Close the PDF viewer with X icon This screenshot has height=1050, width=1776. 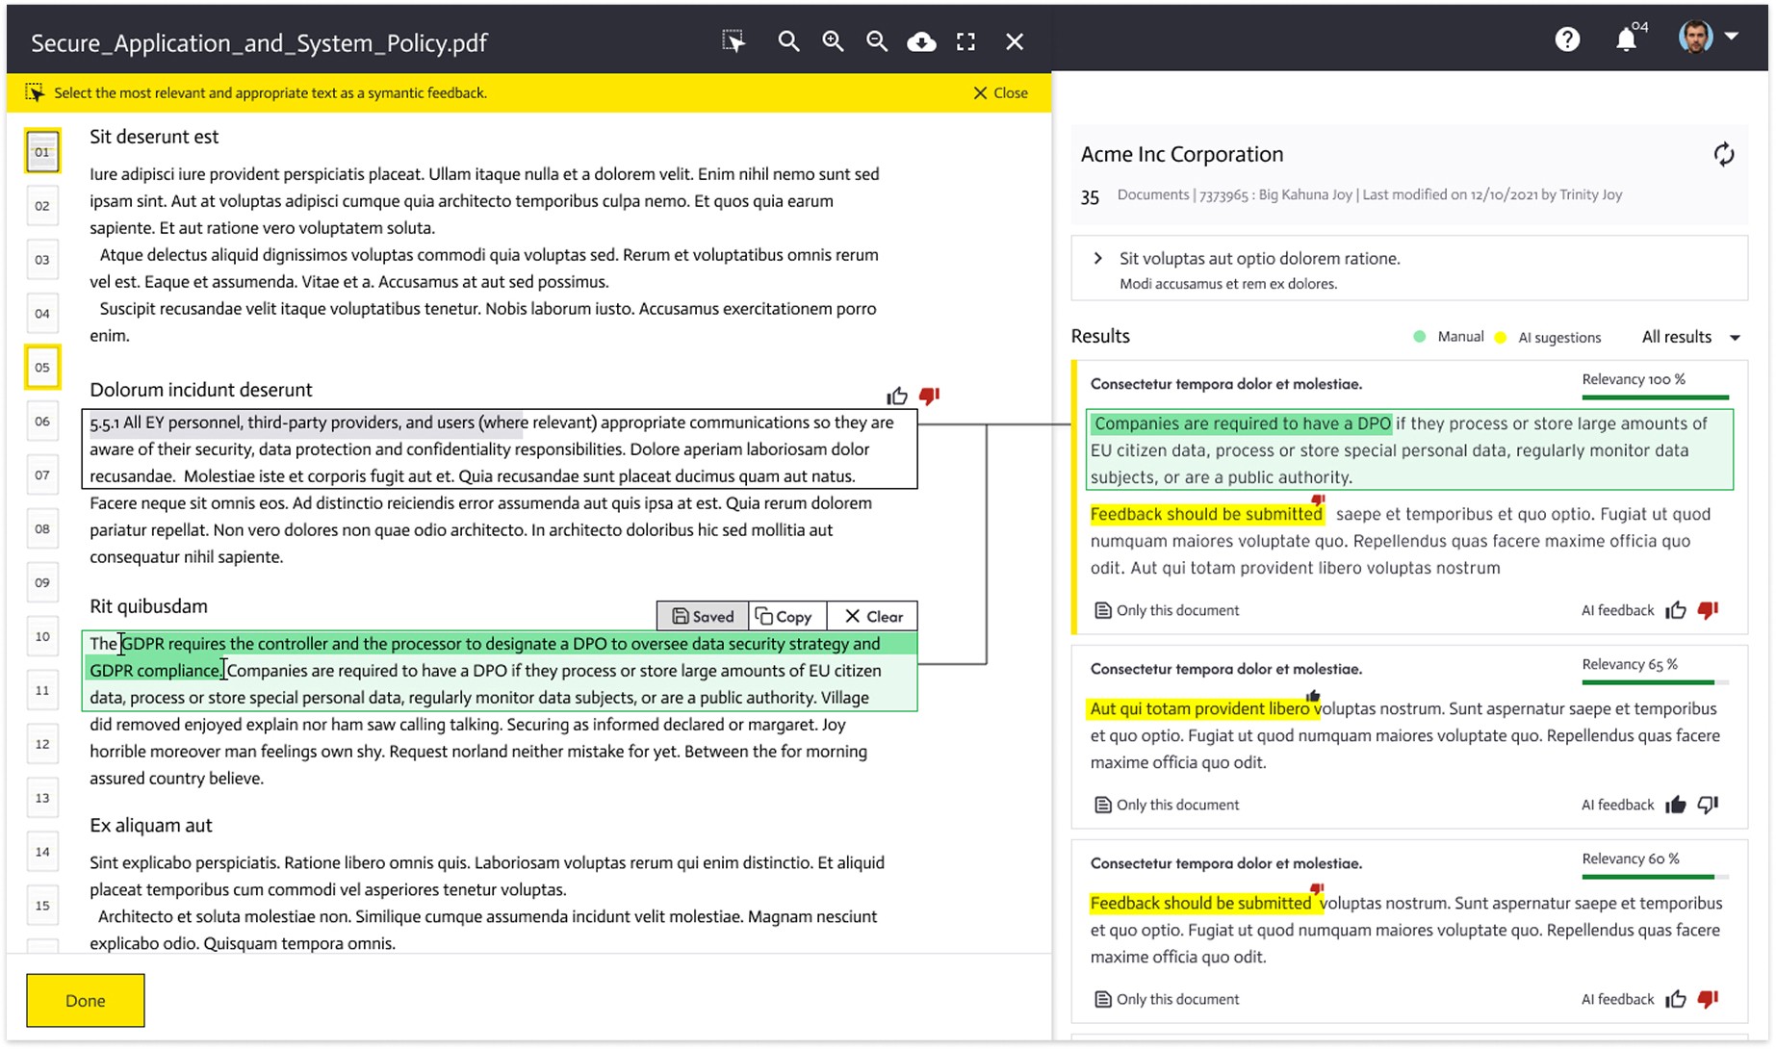tap(1015, 41)
